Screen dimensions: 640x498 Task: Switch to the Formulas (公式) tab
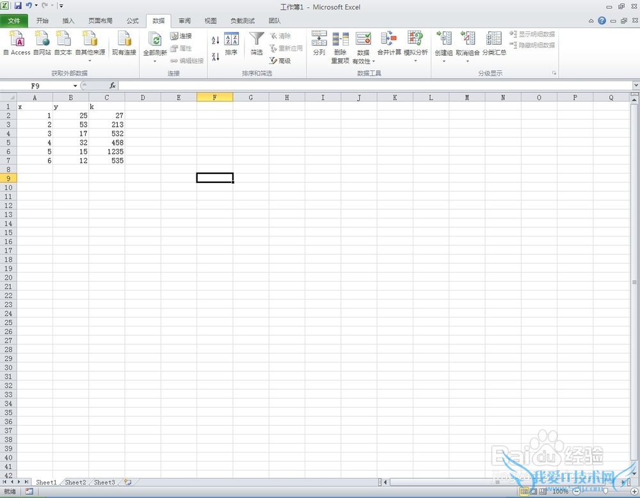point(132,21)
